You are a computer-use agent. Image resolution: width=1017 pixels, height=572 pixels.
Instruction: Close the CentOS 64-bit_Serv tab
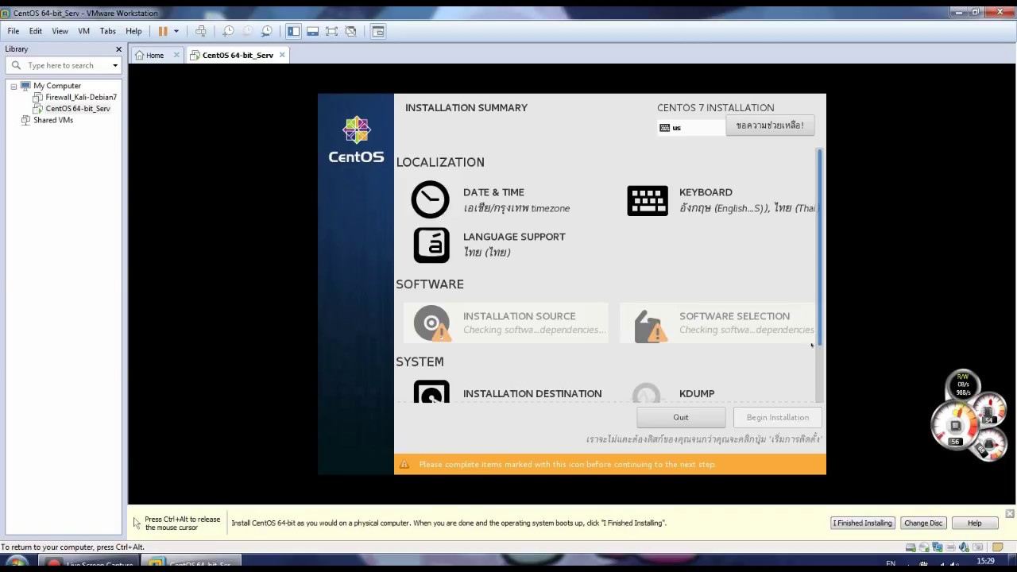click(x=281, y=55)
